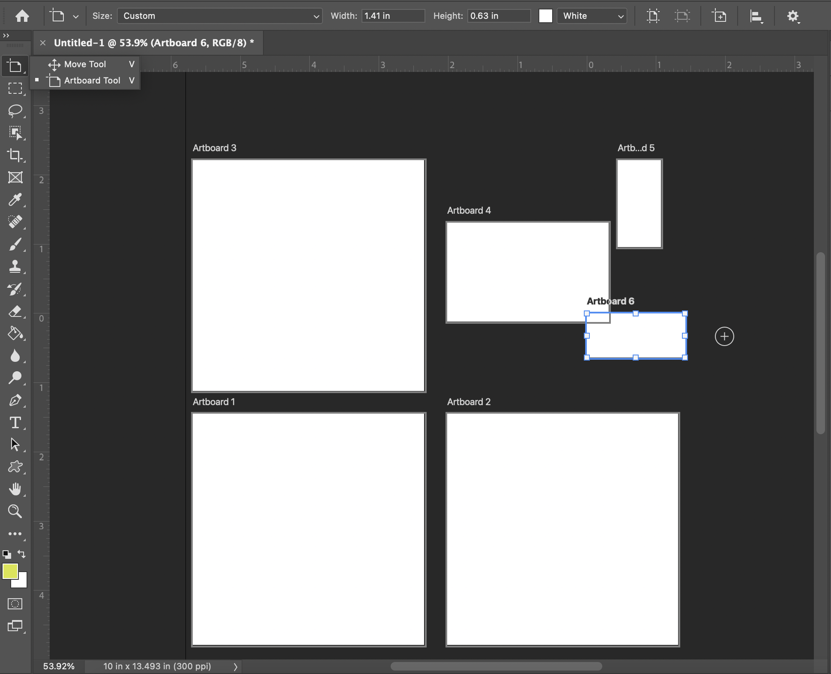The width and height of the screenshot is (831, 674).
Task: Click the yellow foreground color swatch
Action: tap(9, 572)
